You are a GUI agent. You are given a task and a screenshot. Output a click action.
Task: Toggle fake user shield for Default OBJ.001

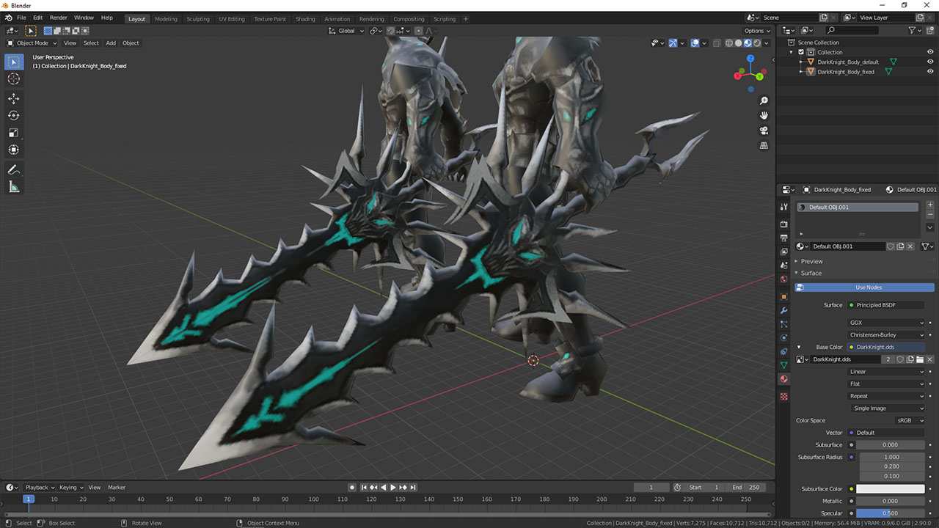[891, 246]
